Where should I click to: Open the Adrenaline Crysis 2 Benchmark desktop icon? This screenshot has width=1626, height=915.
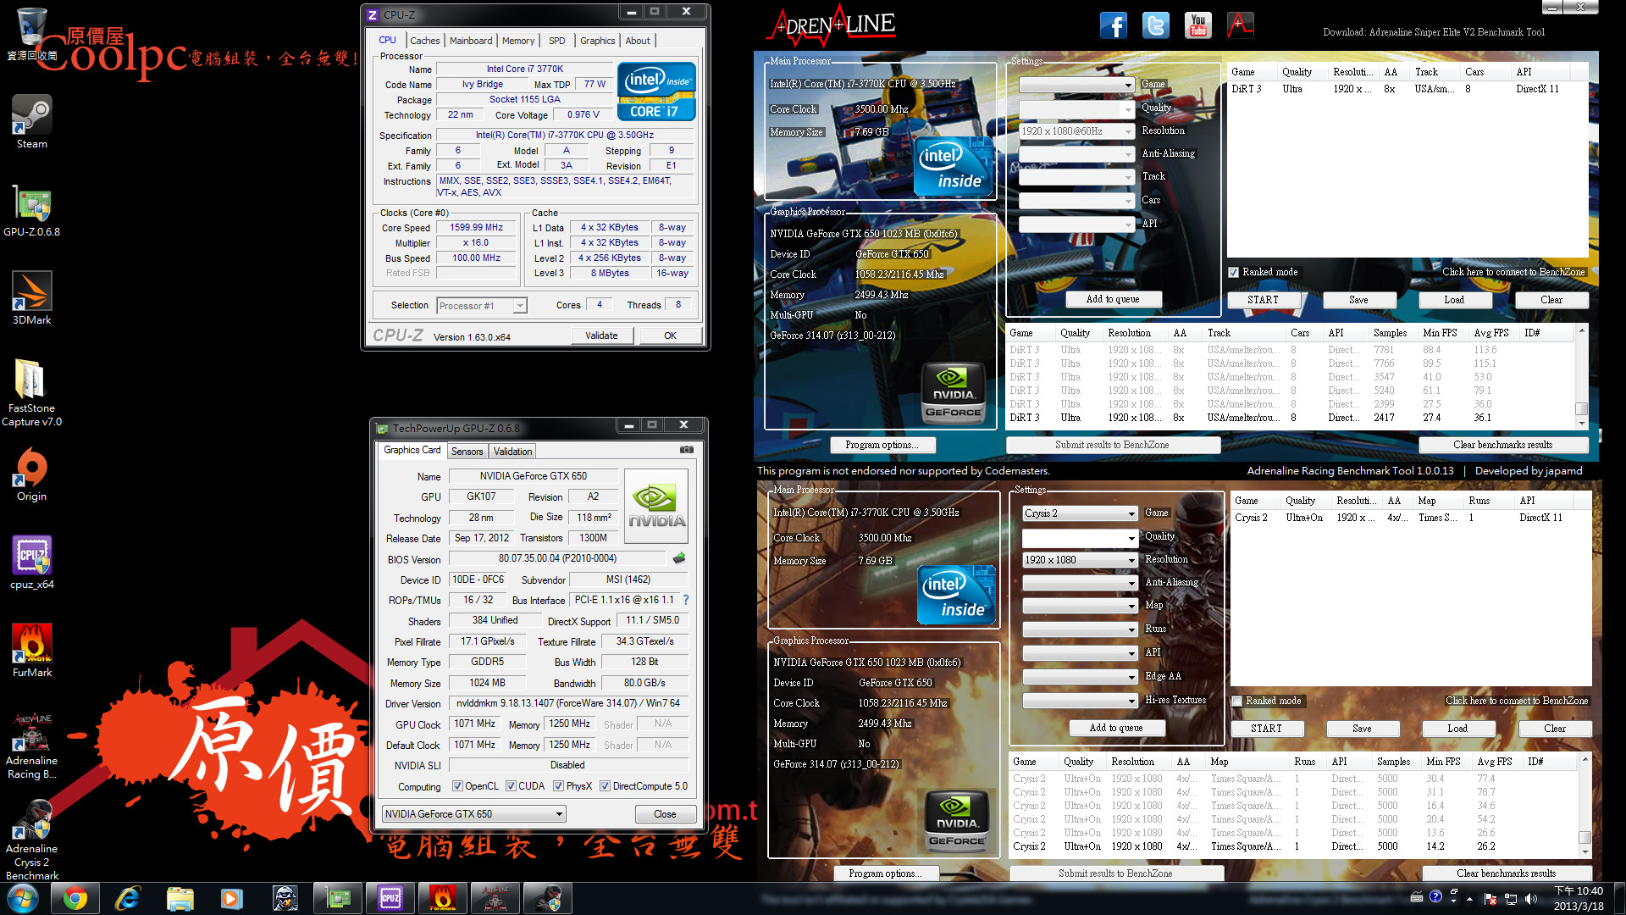pos(32,840)
